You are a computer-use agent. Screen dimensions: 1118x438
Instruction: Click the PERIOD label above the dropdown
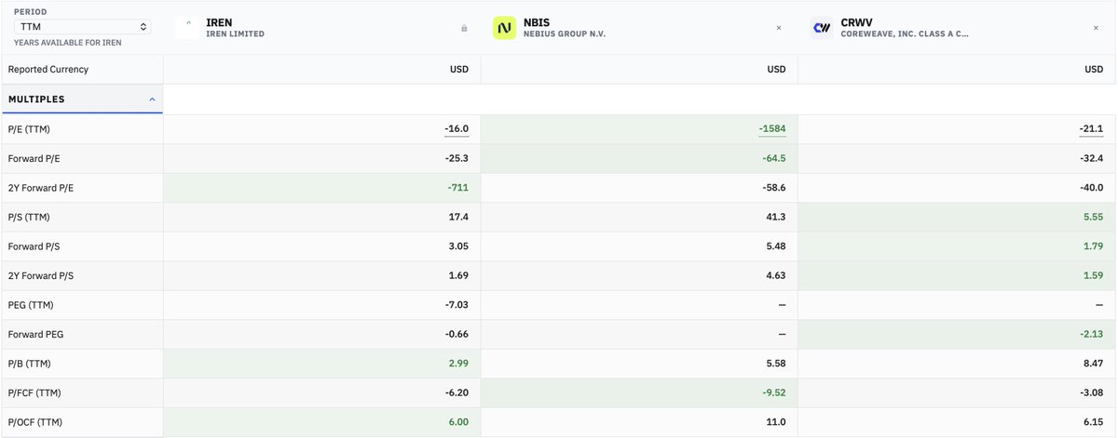point(30,12)
